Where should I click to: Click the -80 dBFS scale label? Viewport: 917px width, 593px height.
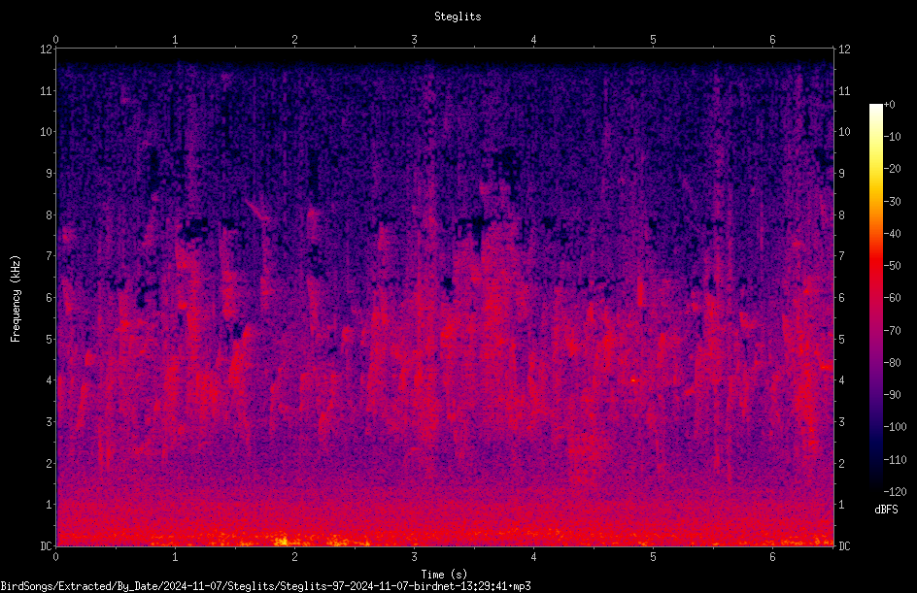coord(893,362)
